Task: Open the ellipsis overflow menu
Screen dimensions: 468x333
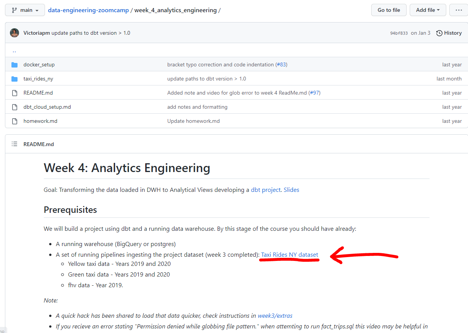Action: [458, 10]
